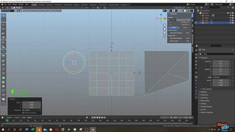Open the Tool properties tab icon

196,50
